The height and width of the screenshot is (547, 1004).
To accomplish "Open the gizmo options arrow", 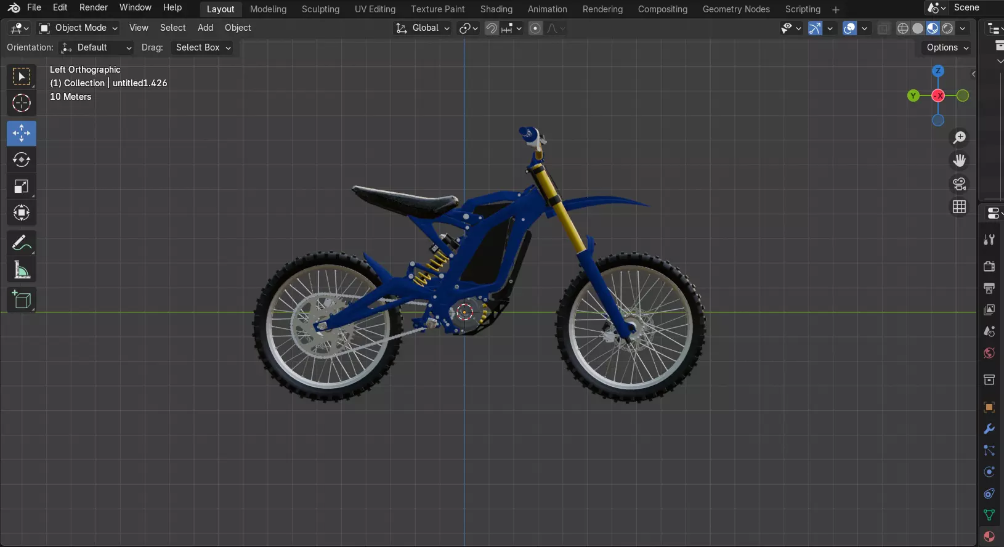I will (x=830, y=28).
